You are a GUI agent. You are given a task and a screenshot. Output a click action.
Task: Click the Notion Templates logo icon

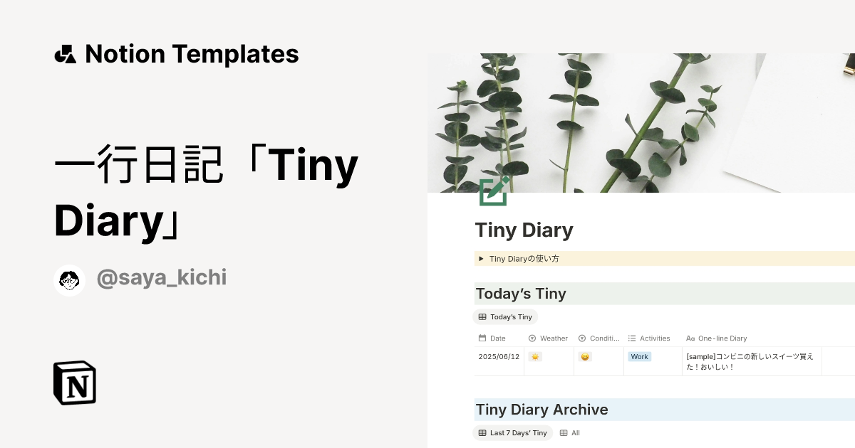pos(65,54)
